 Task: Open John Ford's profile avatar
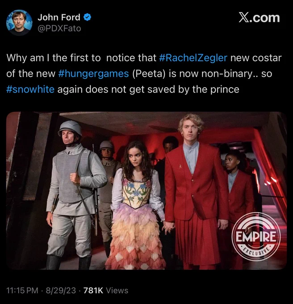[x=19, y=23]
